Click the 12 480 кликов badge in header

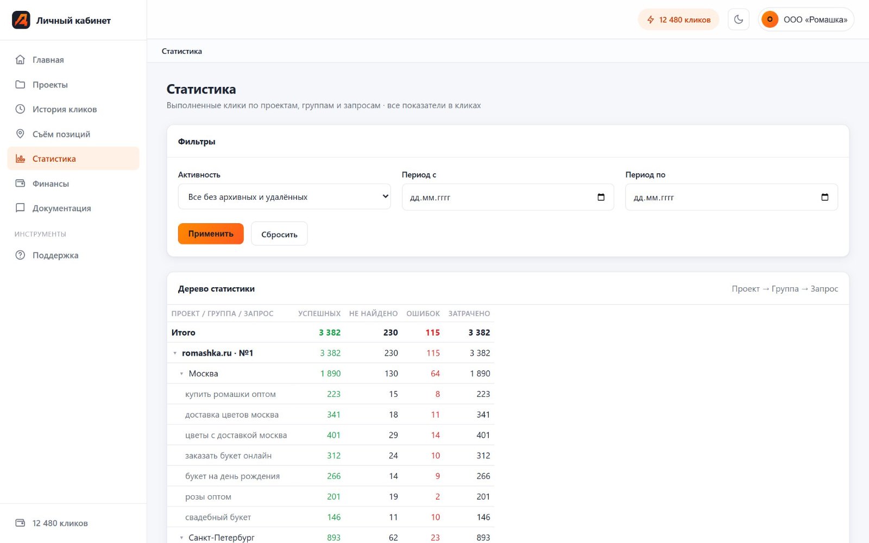pyautogui.click(x=678, y=20)
